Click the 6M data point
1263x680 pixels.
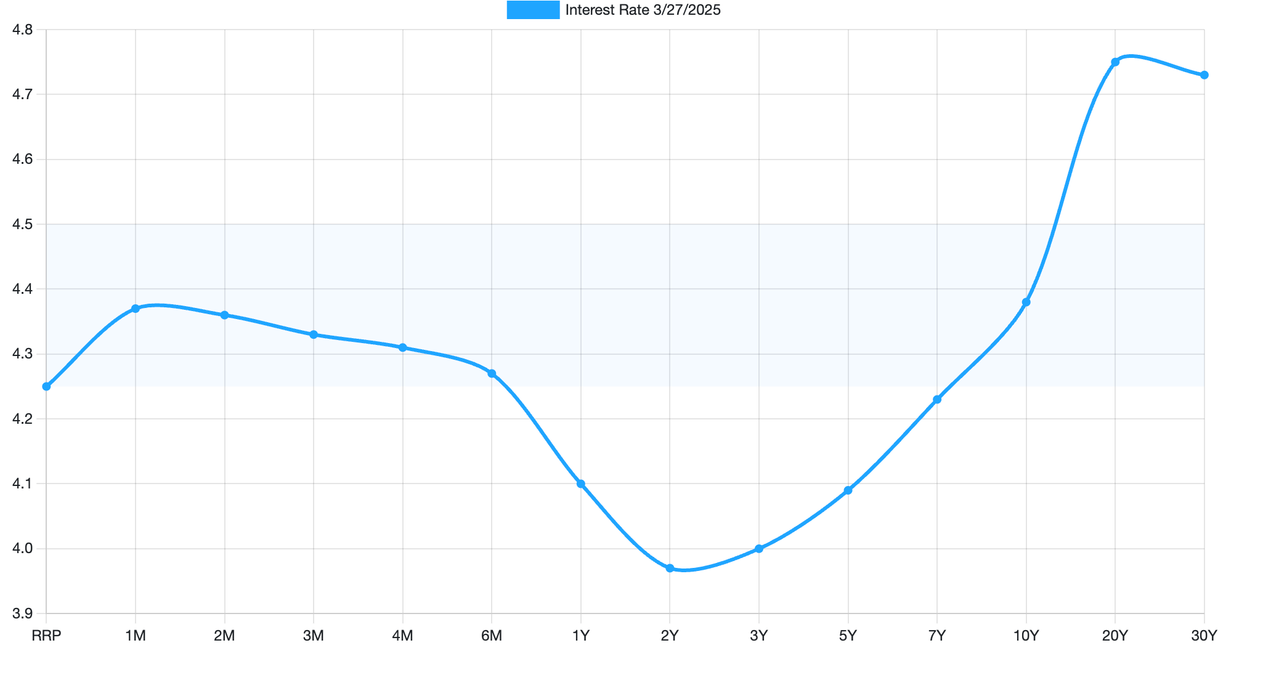[492, 373]
